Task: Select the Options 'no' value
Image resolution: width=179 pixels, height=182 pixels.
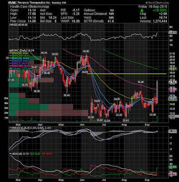Action: pos(112,10)
